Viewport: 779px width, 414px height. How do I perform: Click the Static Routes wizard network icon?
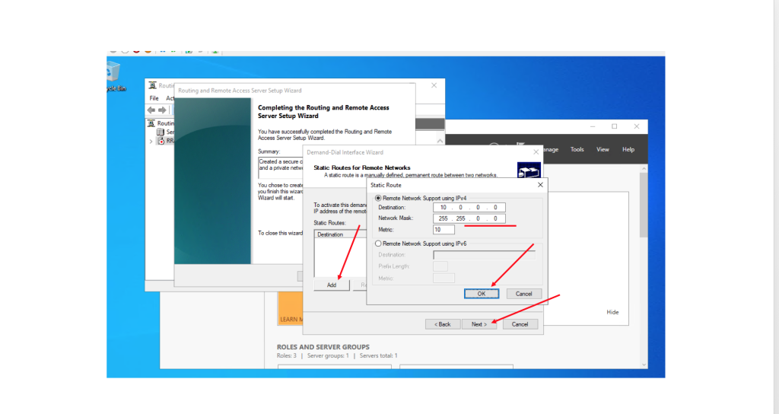(x=528, y=170)
